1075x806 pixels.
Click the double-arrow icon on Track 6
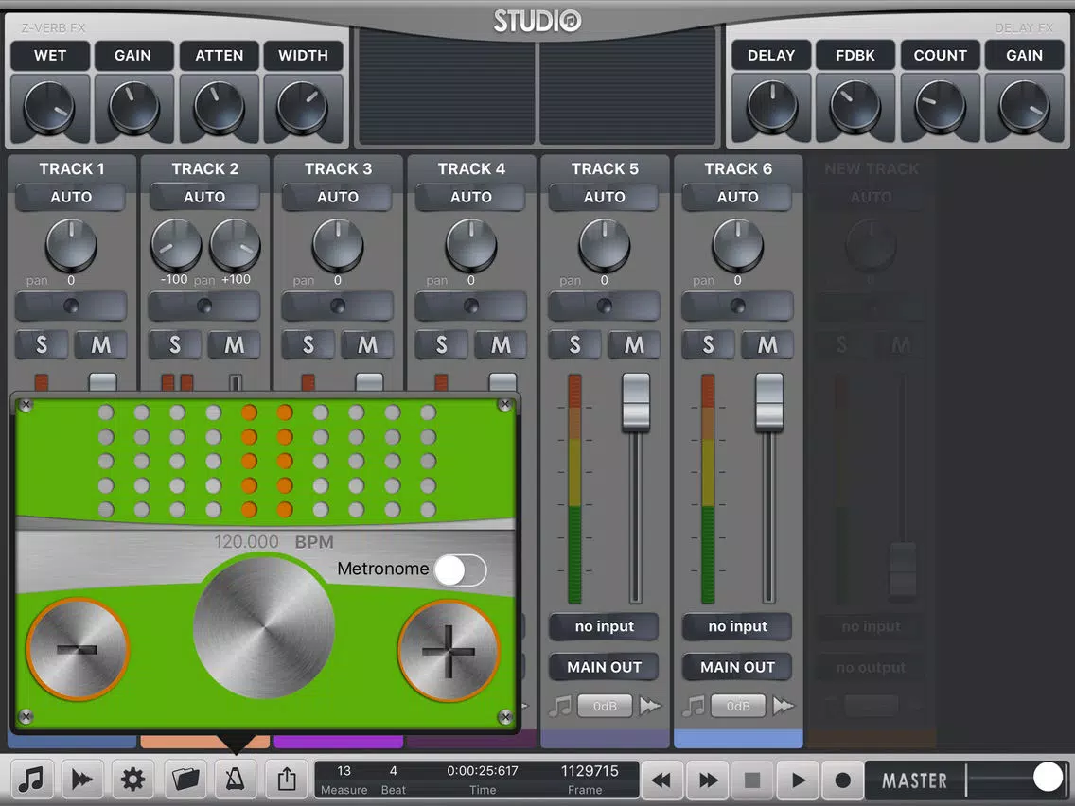(x=783, y=706)
